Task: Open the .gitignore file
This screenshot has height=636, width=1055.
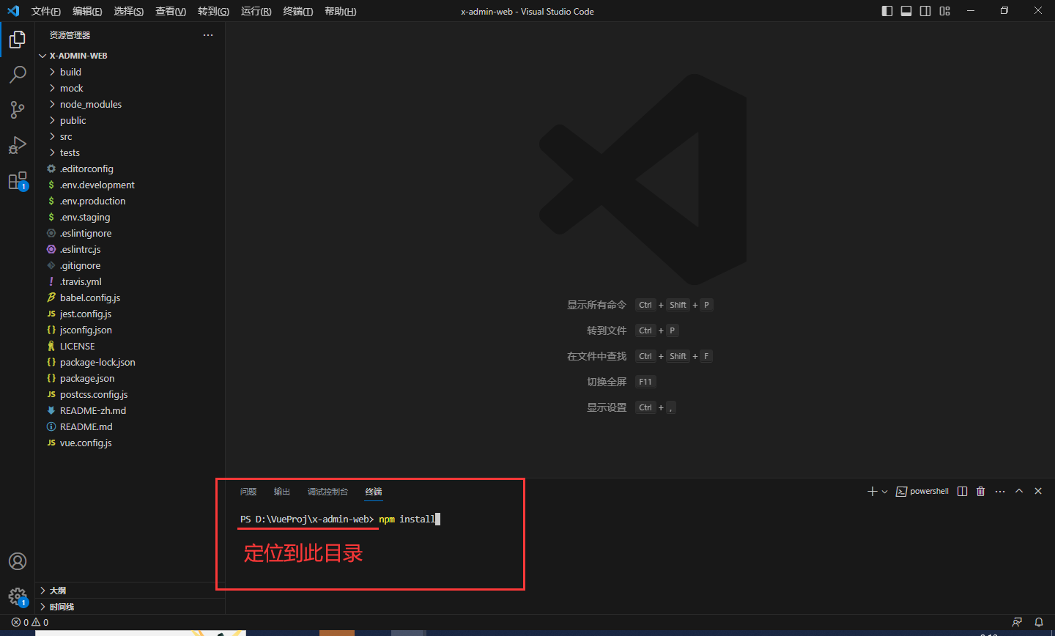Action: click(130, 265)
